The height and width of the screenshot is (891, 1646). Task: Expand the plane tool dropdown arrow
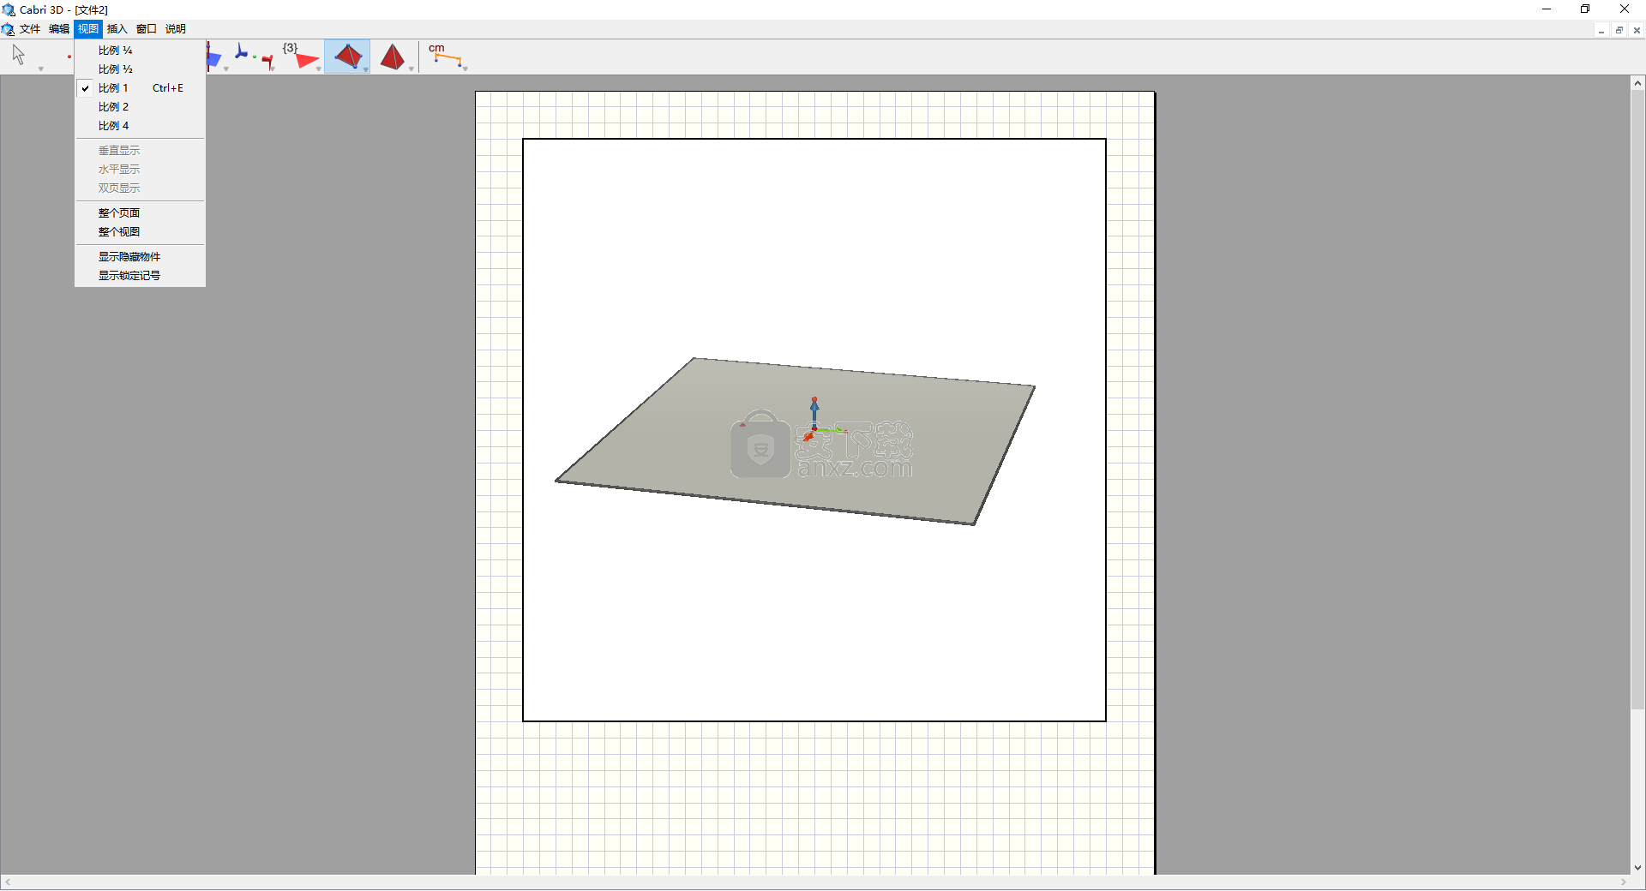tap(226, 69)
